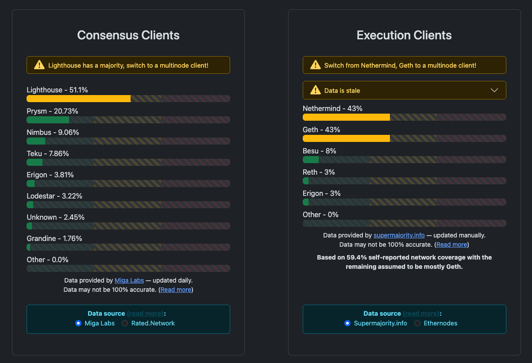Click the Other - 0.0% label
Screen dimensions: 532x363
(x=47, y=260)
